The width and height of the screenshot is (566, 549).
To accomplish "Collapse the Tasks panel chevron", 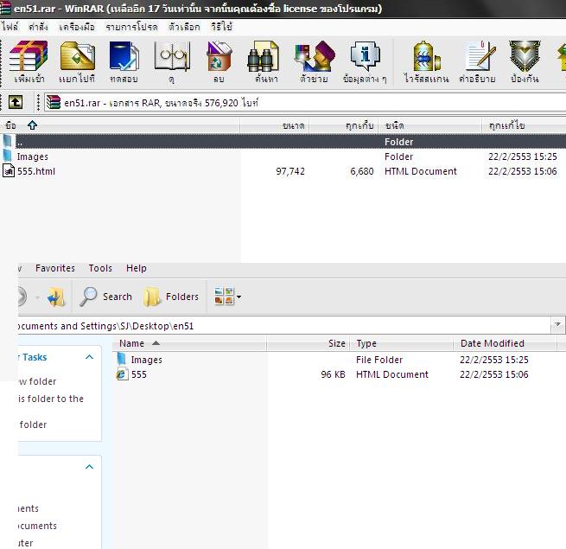I will [89, 357].
